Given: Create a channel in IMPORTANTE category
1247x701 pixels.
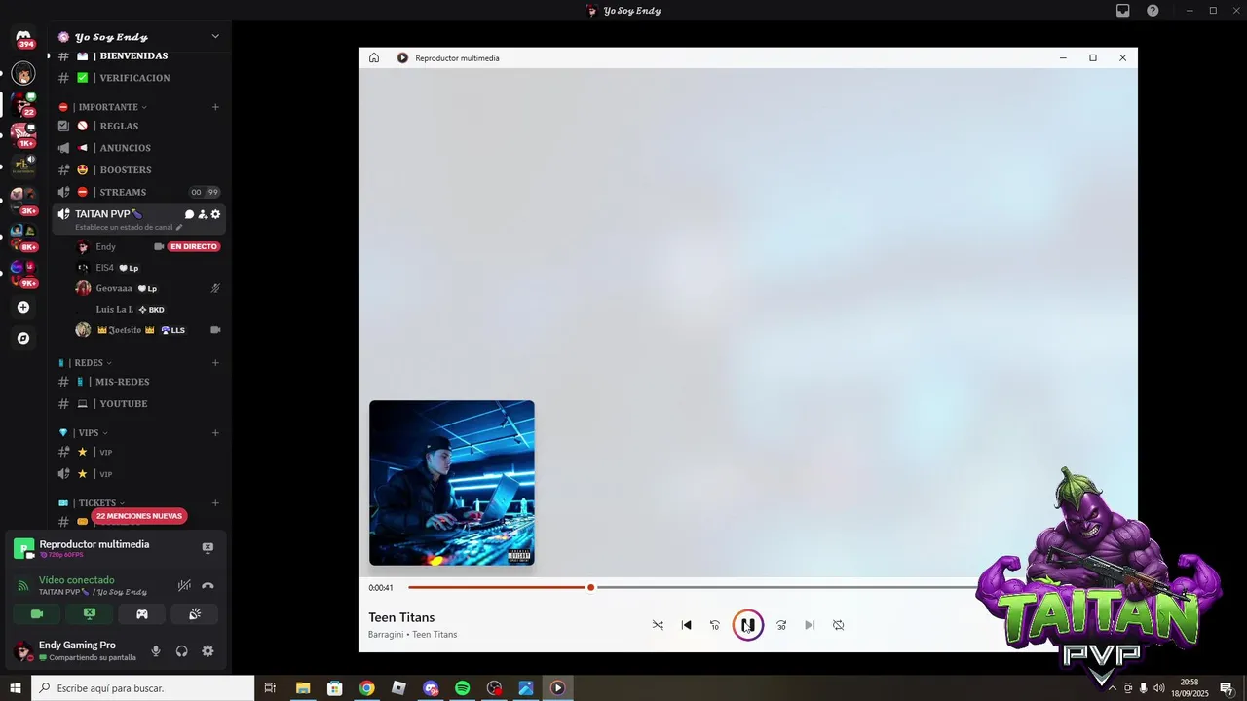Looking at the screenshot, I should pos(215,107).
